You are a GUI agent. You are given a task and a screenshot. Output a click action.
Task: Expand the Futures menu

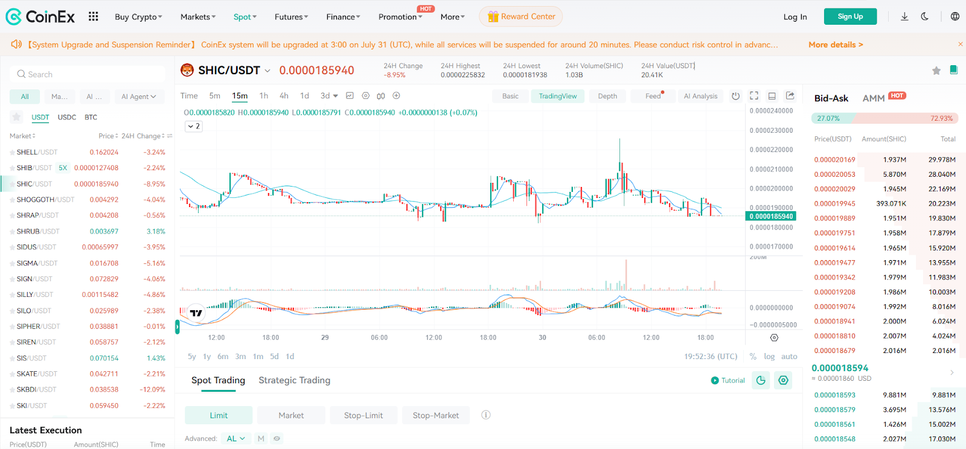(x=291, y=17)
